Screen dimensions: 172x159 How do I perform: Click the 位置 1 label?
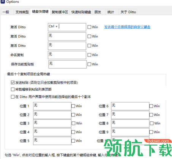pos(24,106)
